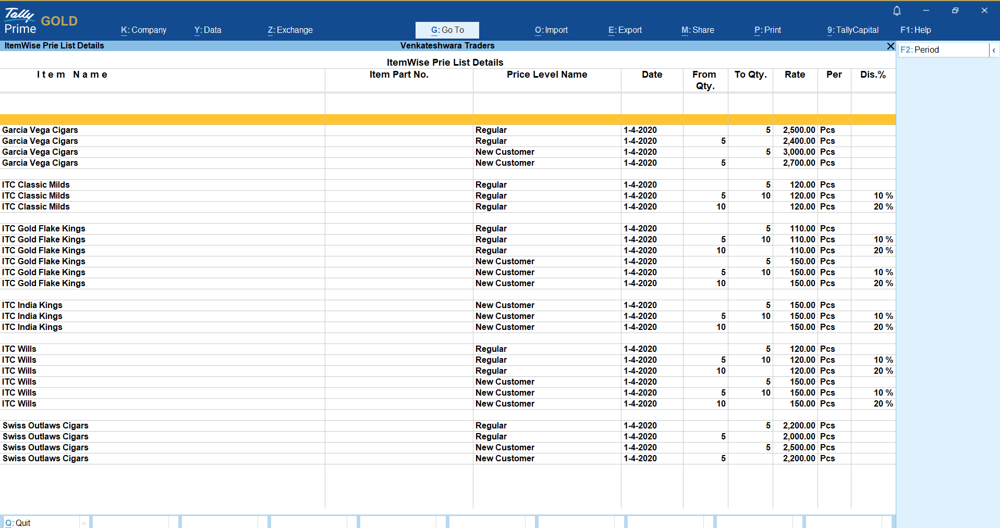Open the Import menu
This screenshot has height=528, width=1000.
pyautogui.click(x=551, y=30)
